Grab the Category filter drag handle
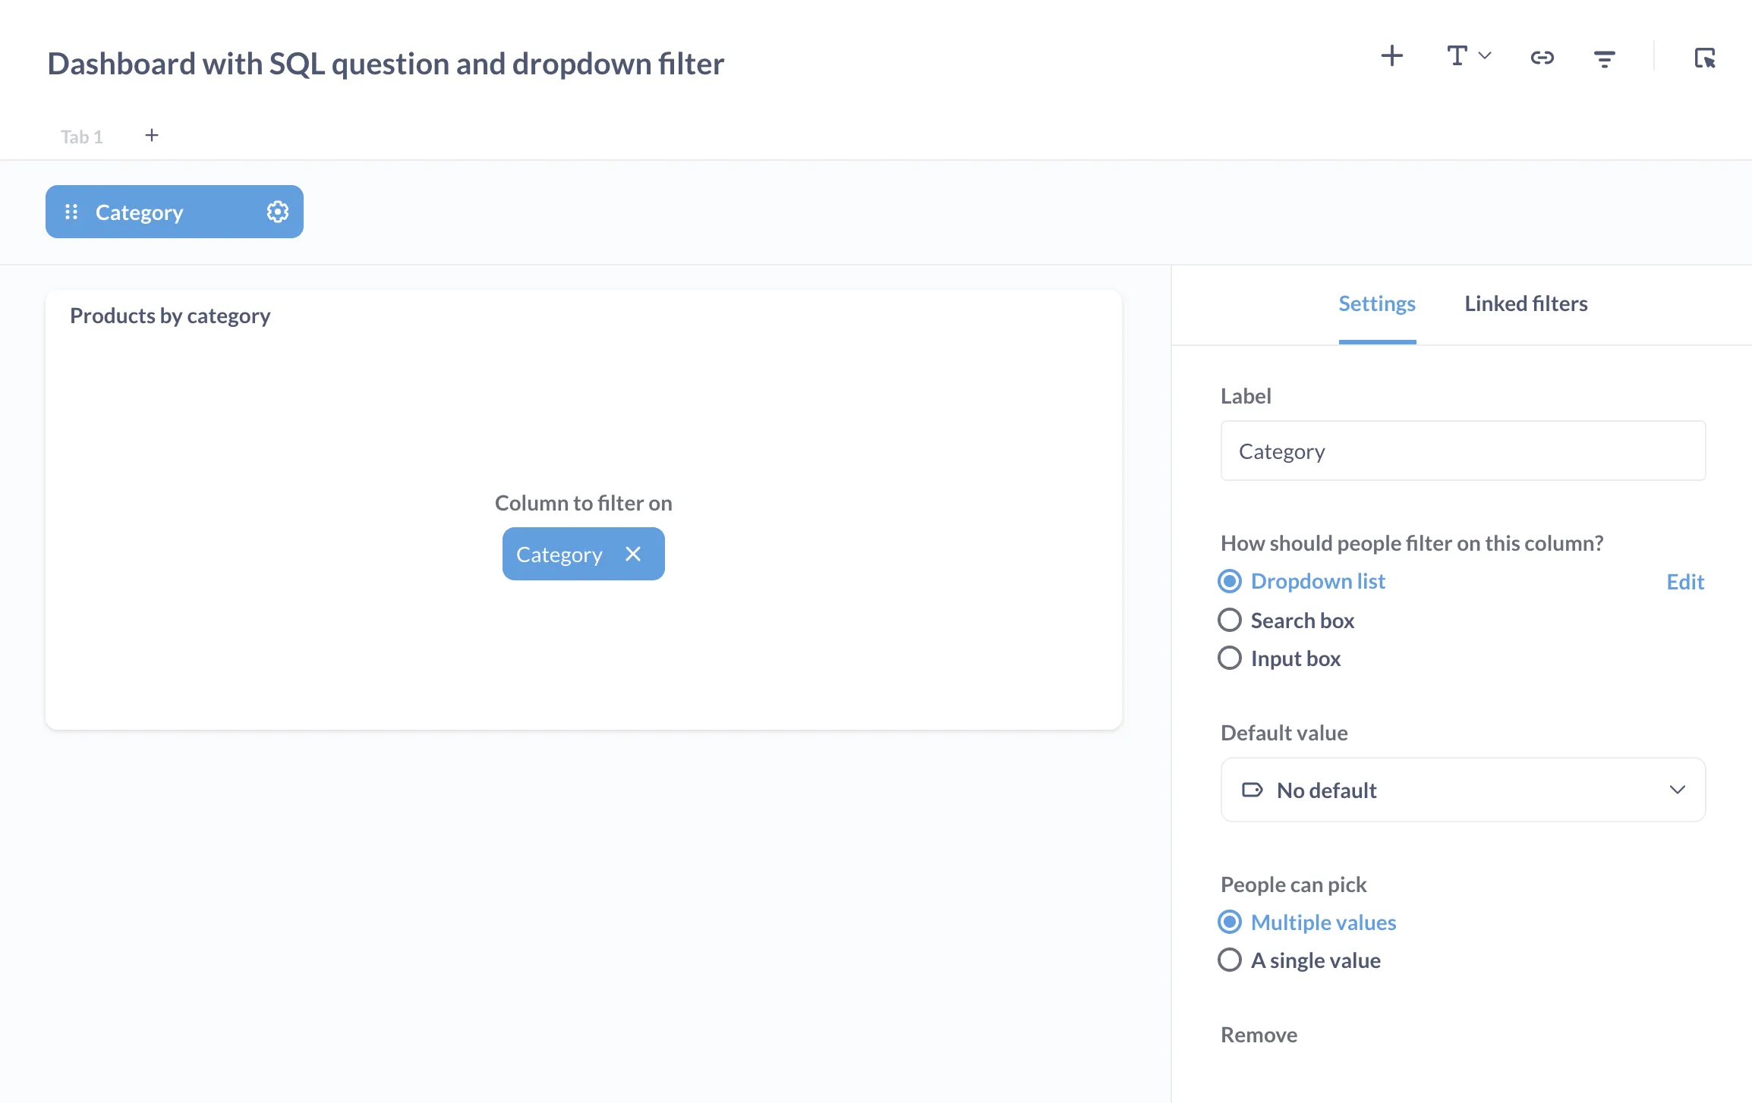Viewport: 1752px width, 1103px height. click(72, 212)
